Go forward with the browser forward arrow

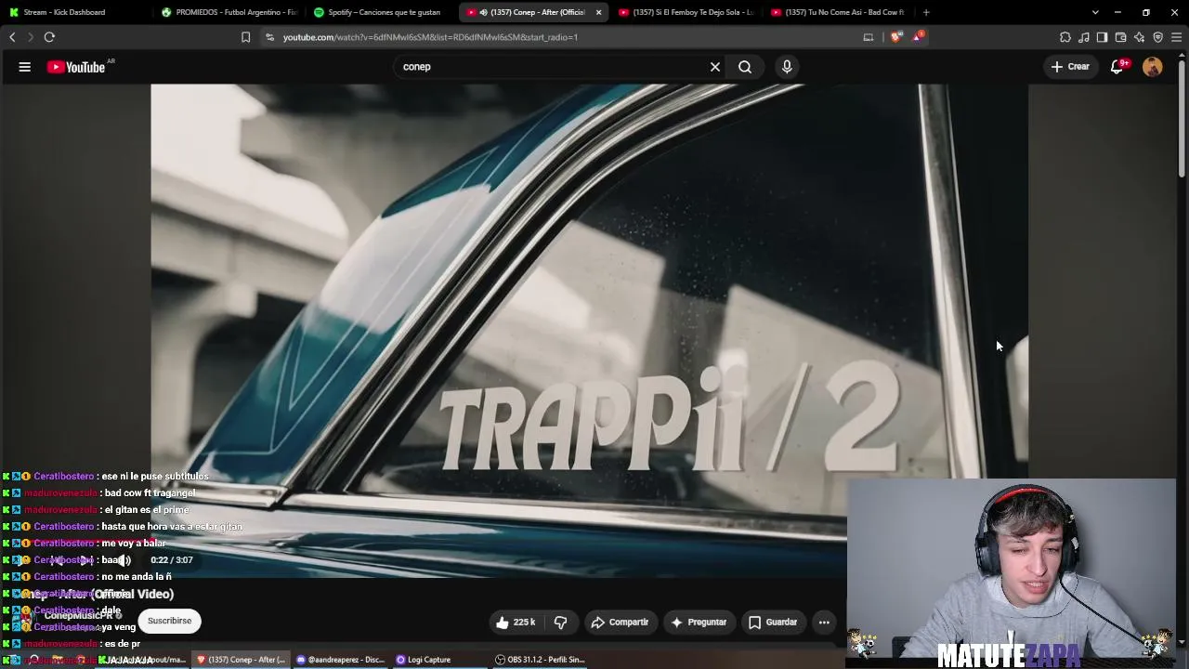pos(30,37)
